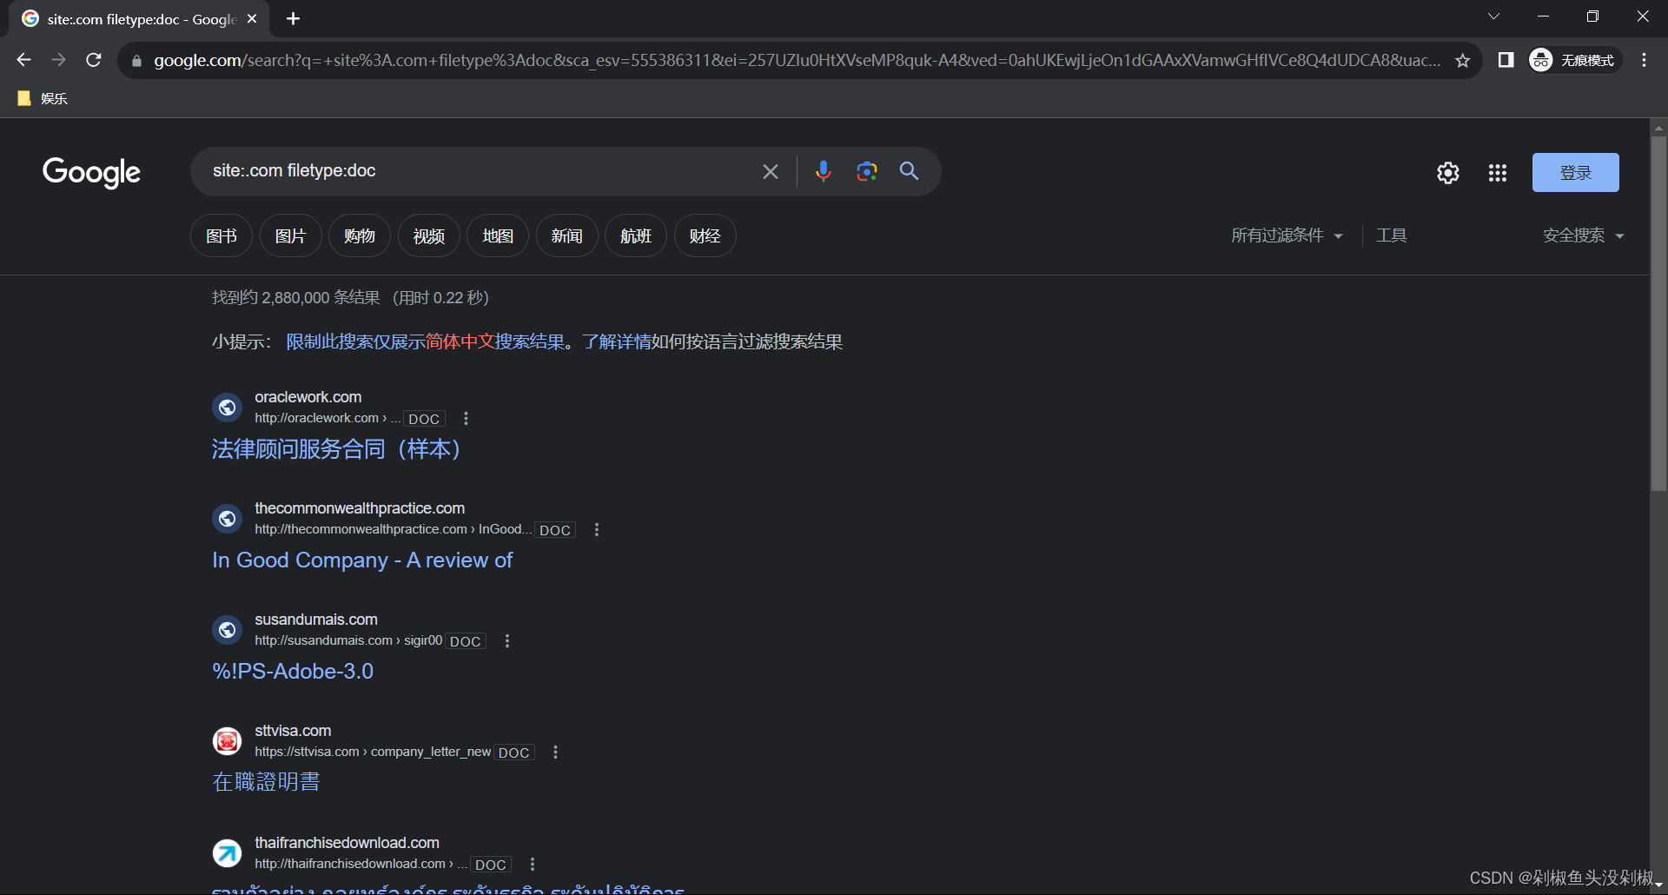Screen dimensions: 1668x895
Task: Submit search with magnifier icon
Action: tap(909, 171)
